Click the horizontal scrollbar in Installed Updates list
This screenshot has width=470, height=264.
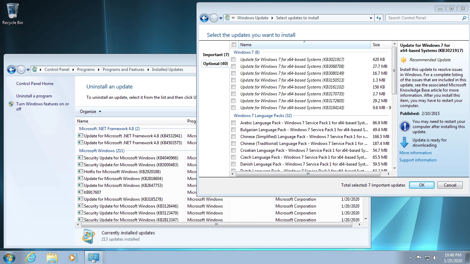(217, 225)
